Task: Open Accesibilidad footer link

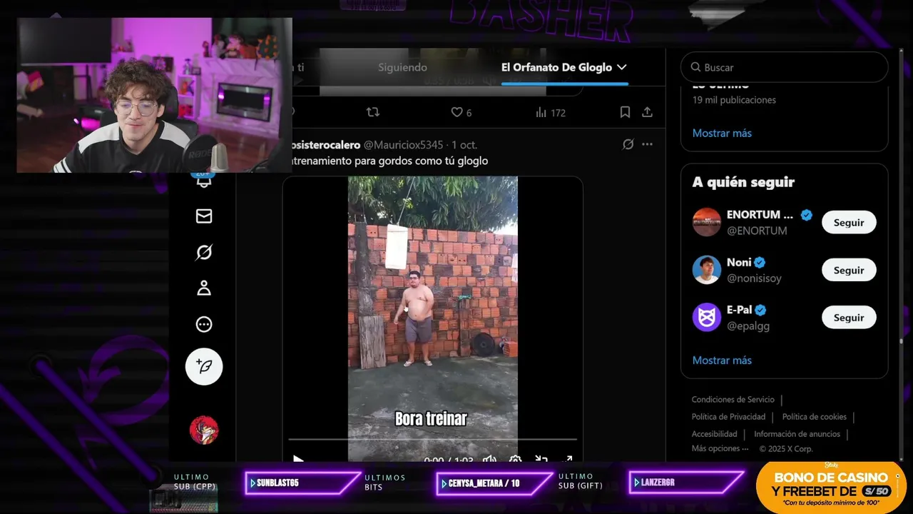Action: pos(714,434)
